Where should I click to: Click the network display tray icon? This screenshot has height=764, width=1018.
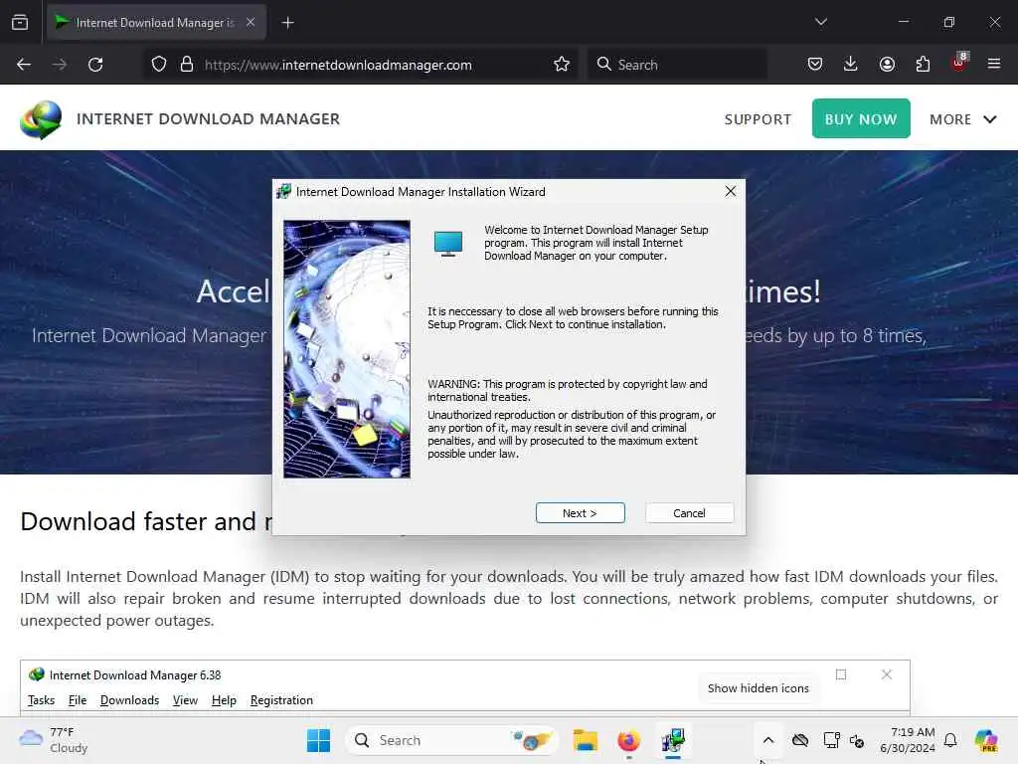[832, 740]
